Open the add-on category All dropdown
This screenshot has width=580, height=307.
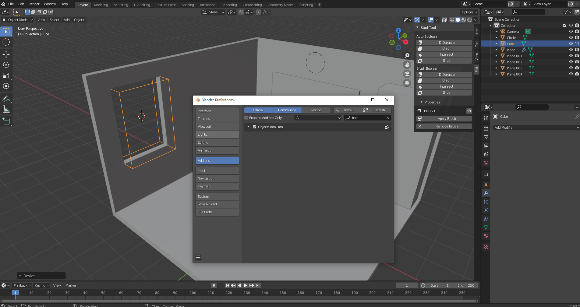318,118
